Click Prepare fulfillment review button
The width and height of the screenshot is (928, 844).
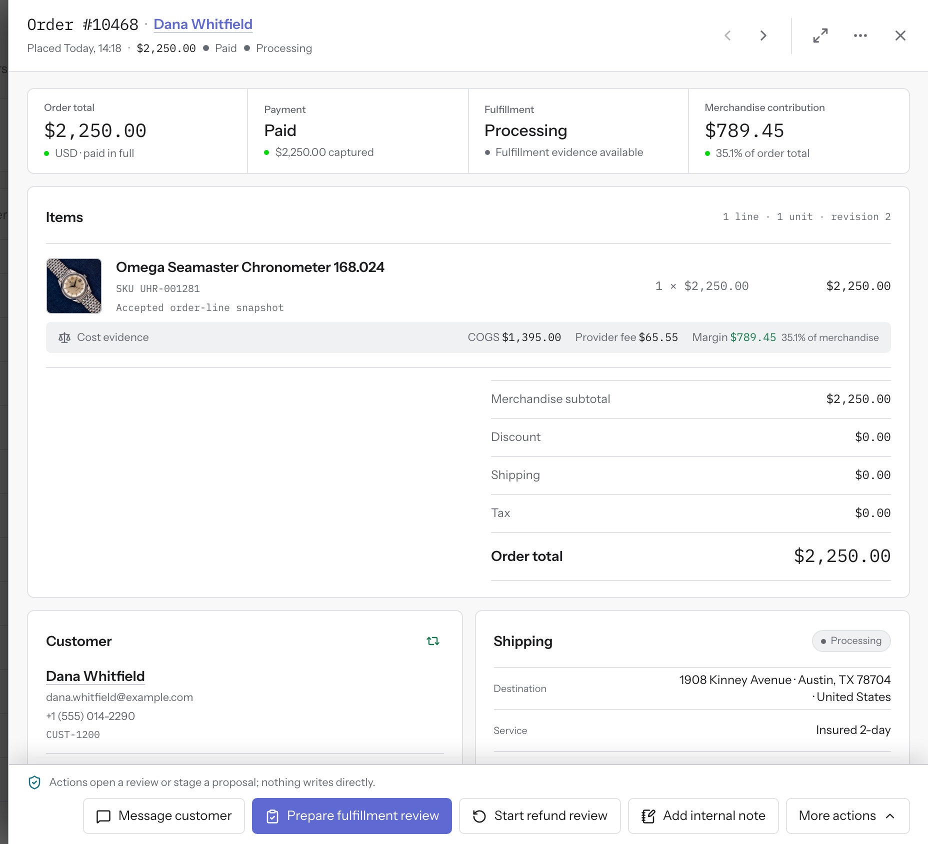[352, 816]
